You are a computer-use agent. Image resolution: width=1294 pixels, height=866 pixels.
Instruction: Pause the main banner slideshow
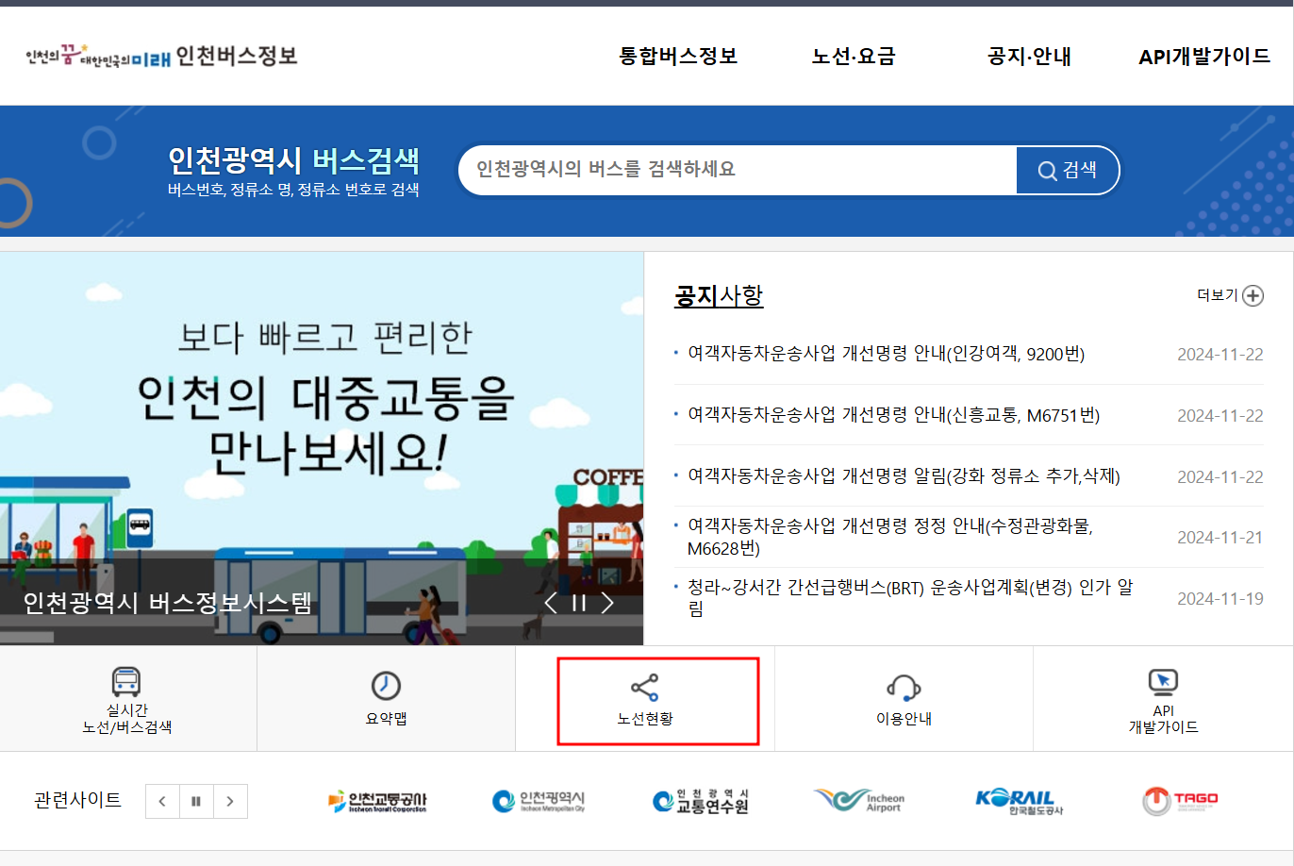click(579, 601)
